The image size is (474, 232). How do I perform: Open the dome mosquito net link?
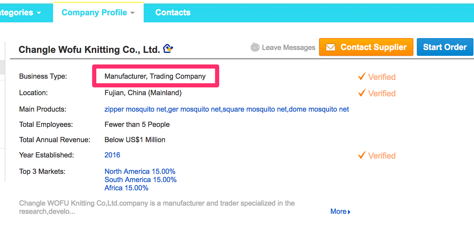coord(319,109)
